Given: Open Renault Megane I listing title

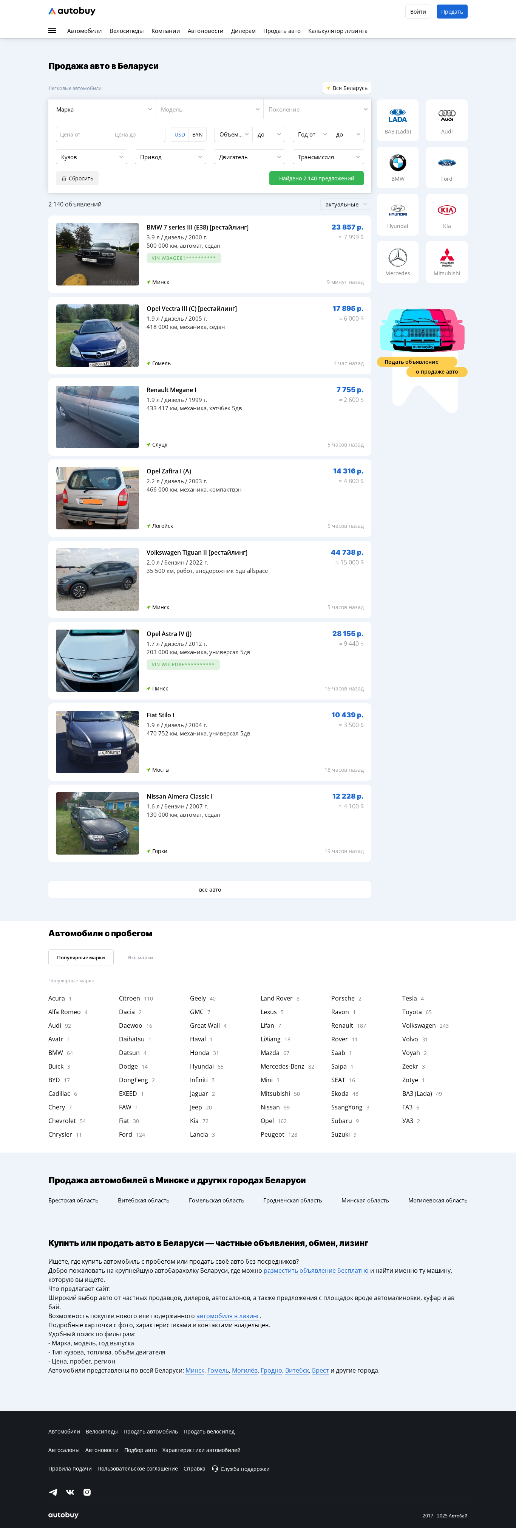Looking at the screenshot, I should click(x=171, y=390).
